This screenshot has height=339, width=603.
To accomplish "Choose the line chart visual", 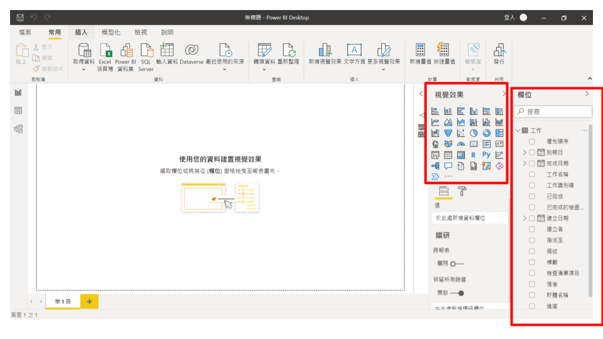I will tap(435, 122).
